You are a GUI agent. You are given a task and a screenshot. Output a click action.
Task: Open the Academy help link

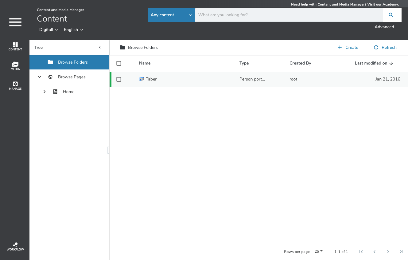point(390,4)
